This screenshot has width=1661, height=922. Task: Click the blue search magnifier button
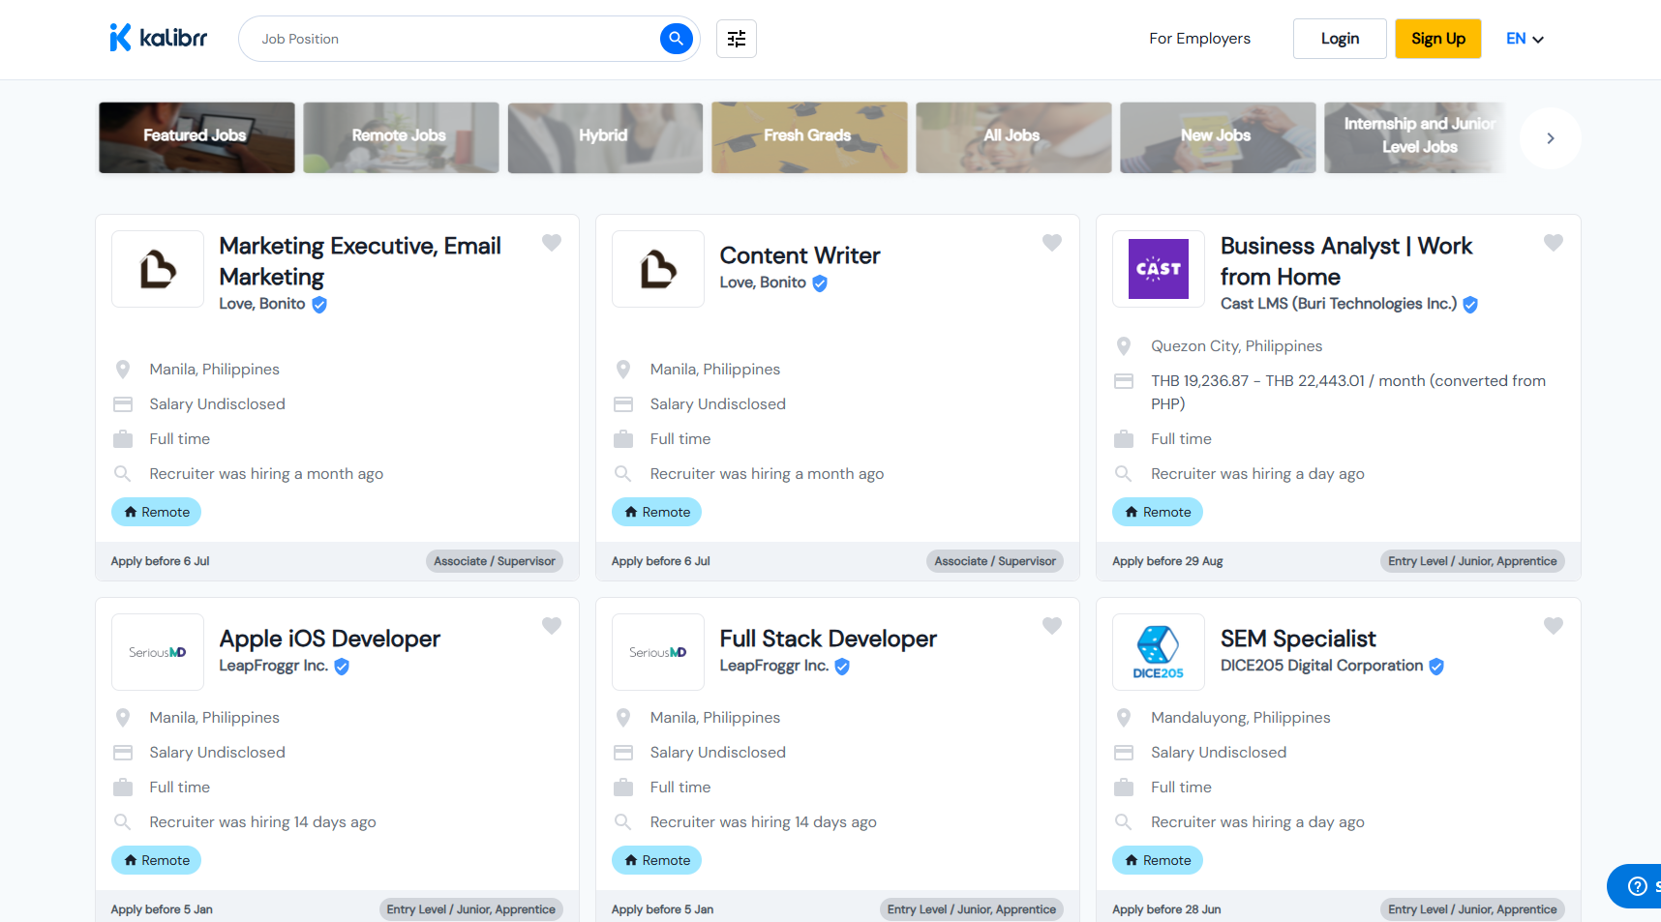tap(677, 39)
